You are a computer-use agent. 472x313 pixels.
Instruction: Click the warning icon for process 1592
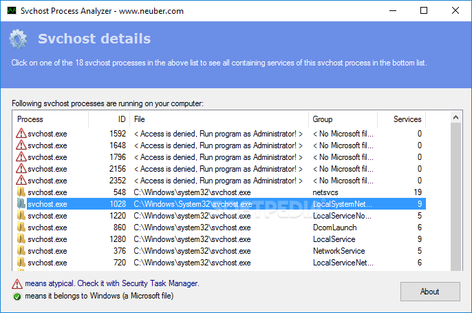[21, 133]
